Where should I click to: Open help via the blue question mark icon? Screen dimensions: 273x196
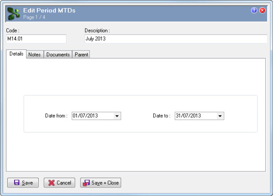(254, 10)
